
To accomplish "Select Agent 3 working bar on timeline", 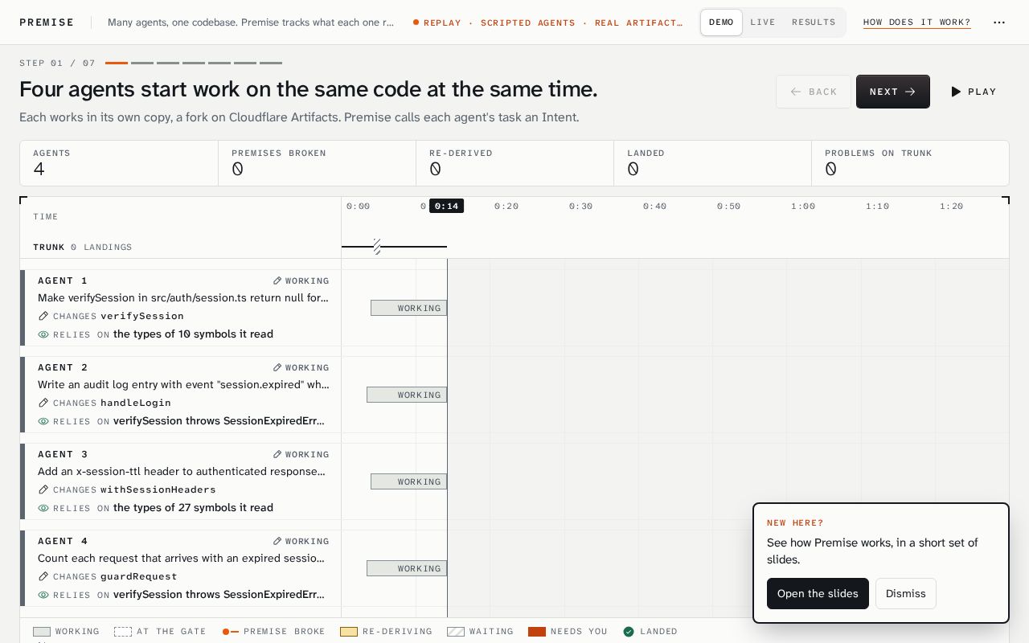I will point(408,481).
